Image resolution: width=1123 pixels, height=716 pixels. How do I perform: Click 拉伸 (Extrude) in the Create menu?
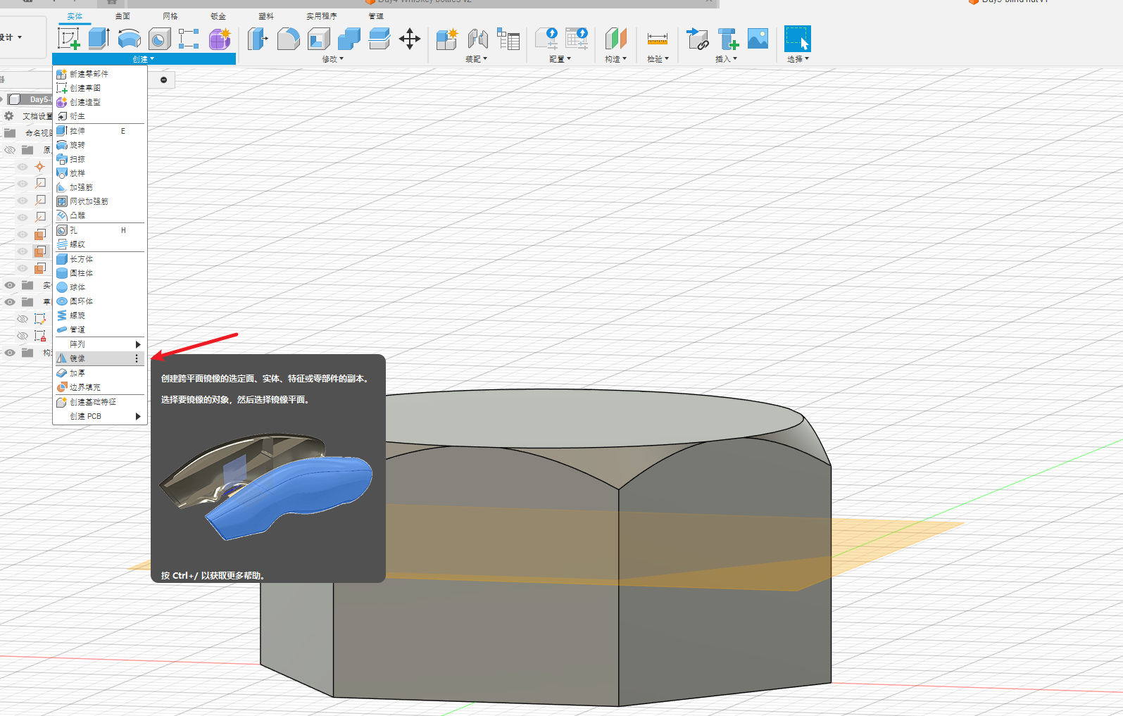click(77, 131)
